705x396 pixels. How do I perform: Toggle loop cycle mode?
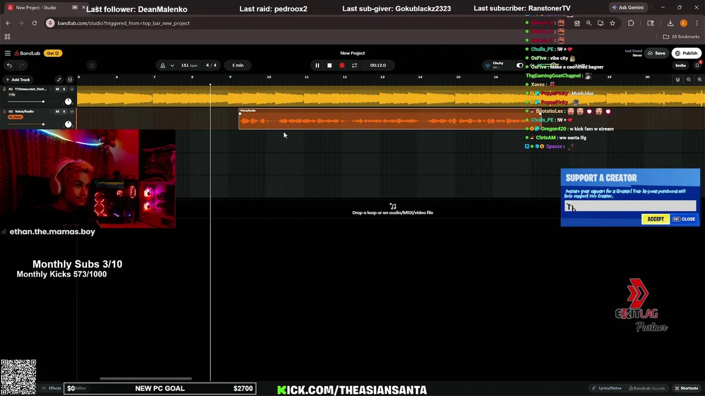355,65
